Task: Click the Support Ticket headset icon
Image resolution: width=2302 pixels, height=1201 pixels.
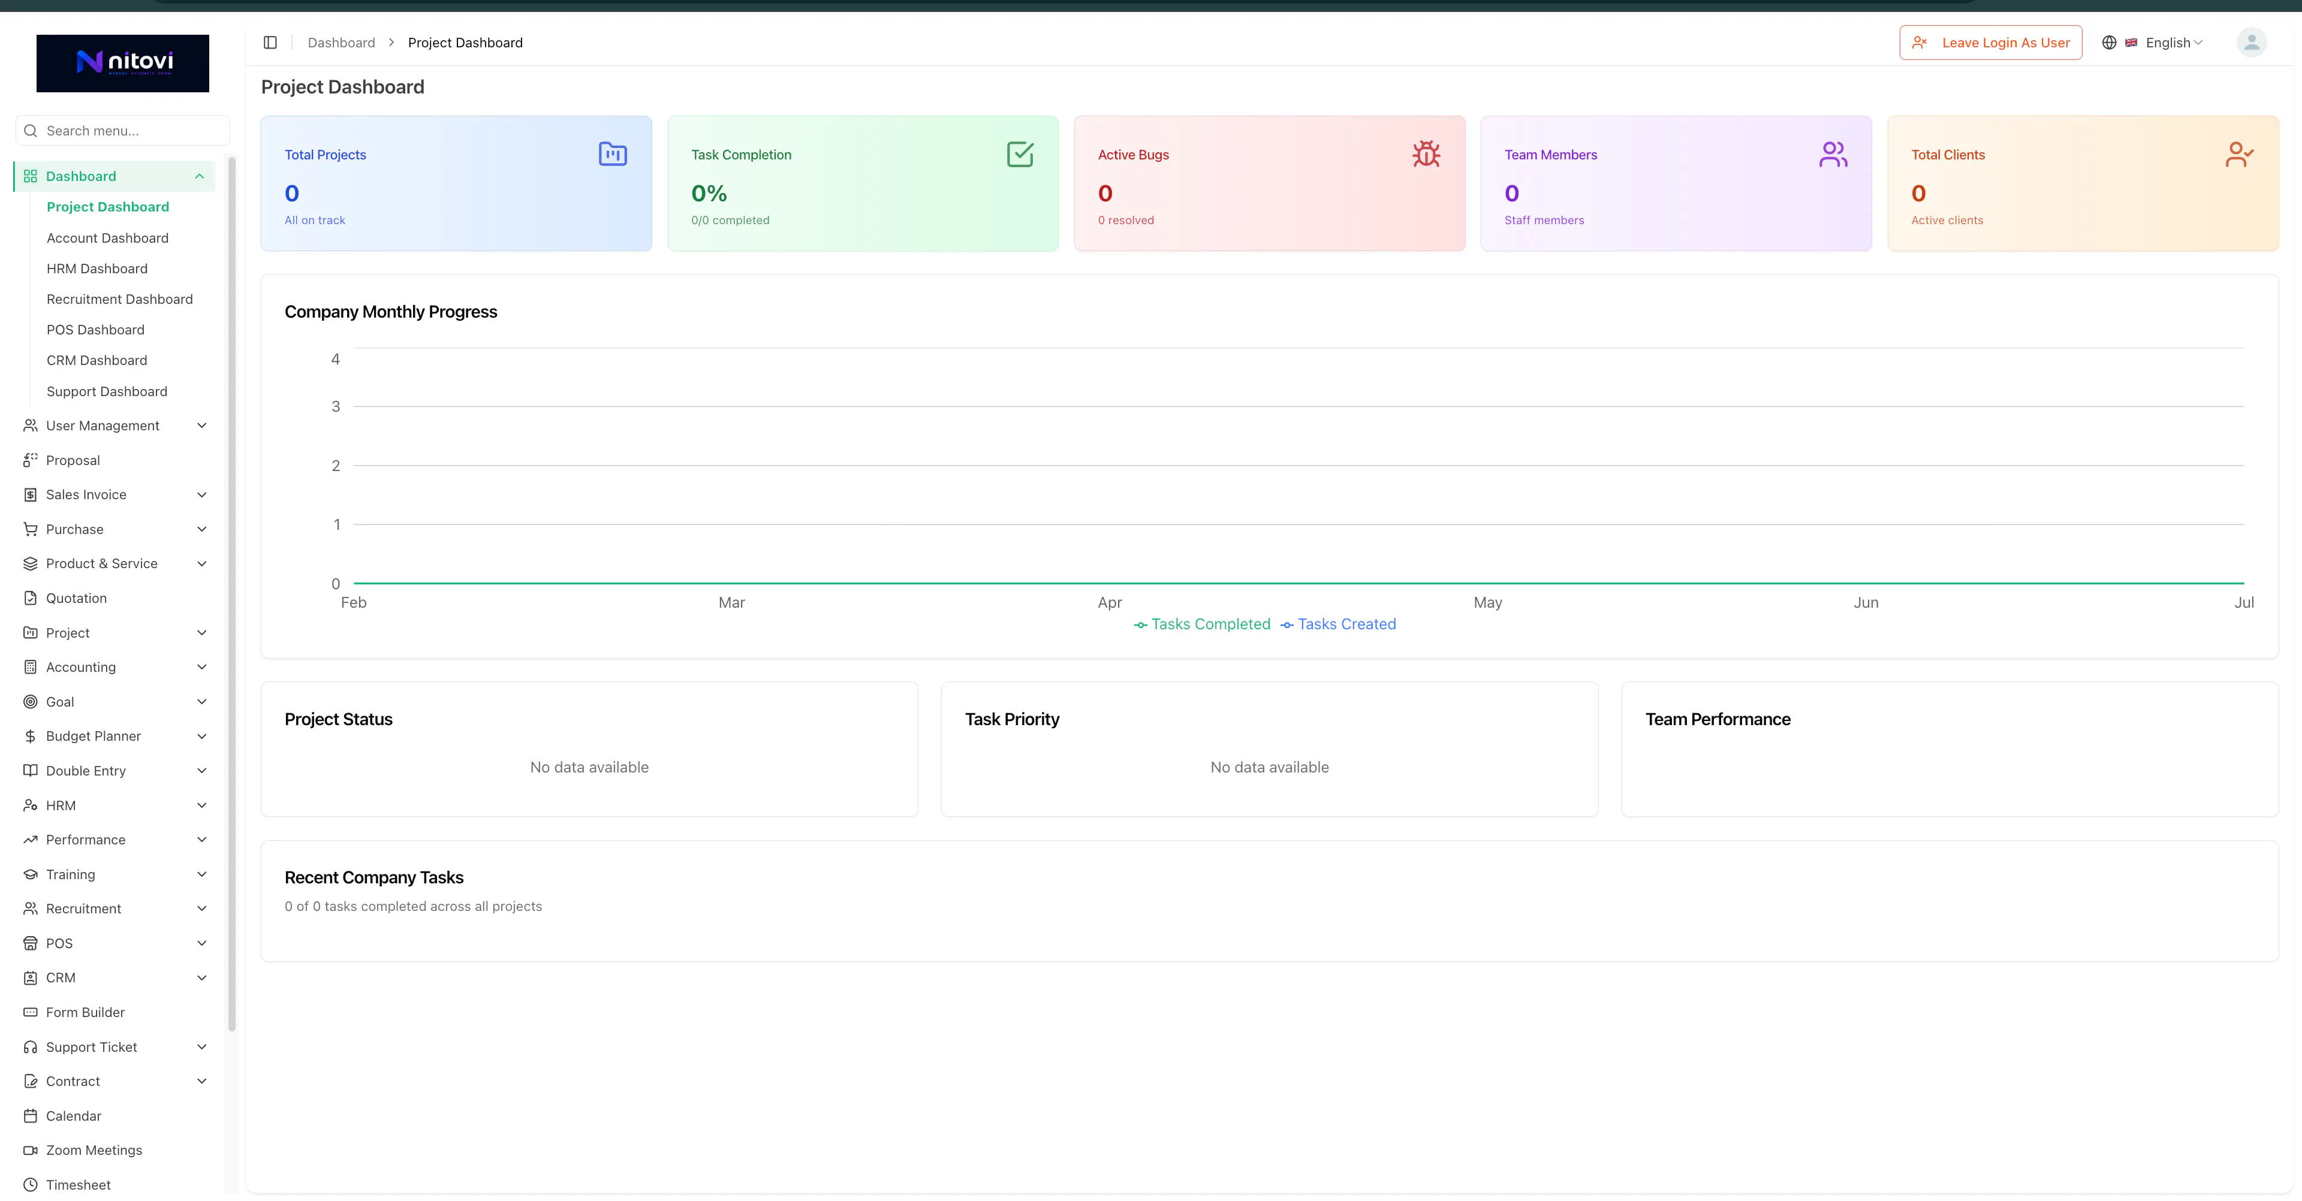Action: [x=31, y=1048]
